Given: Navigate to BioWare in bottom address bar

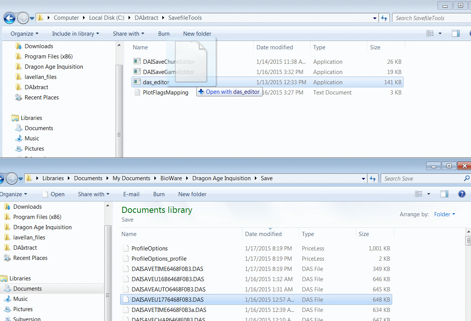Looking at the screenshot, I should tap(171, 178).
